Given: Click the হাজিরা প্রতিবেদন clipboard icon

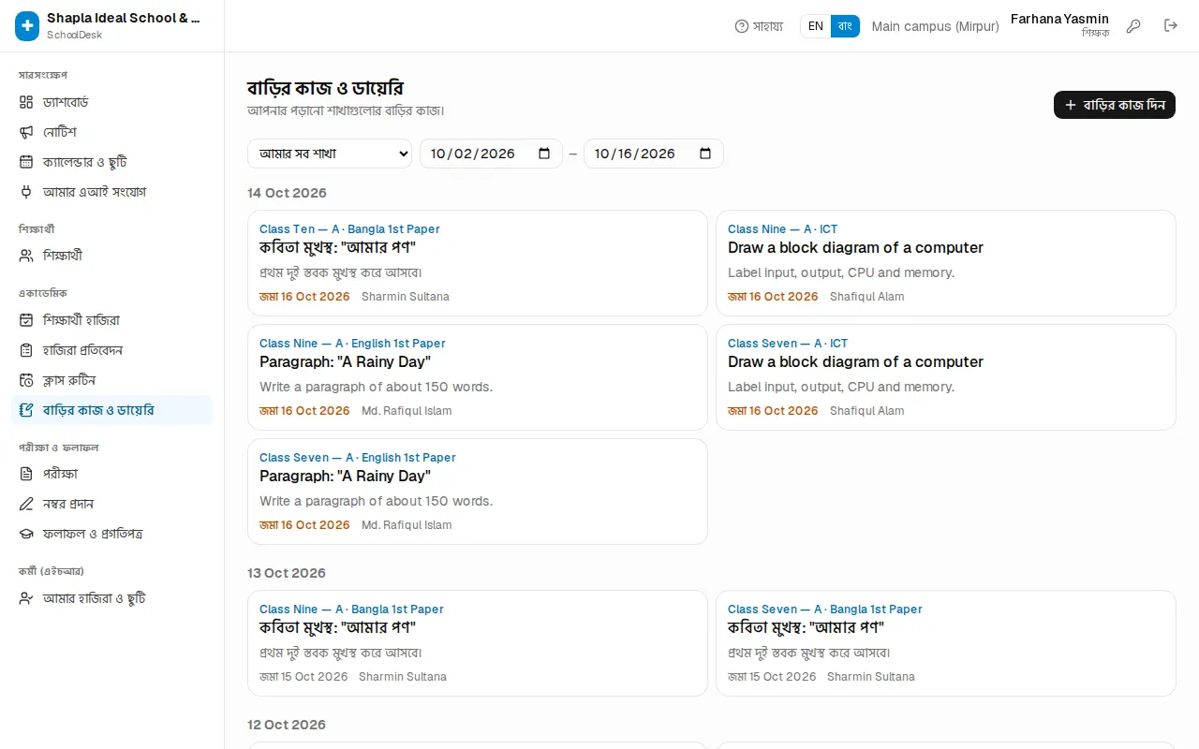Looking at the screenshot, I should (x=26, y=350).
